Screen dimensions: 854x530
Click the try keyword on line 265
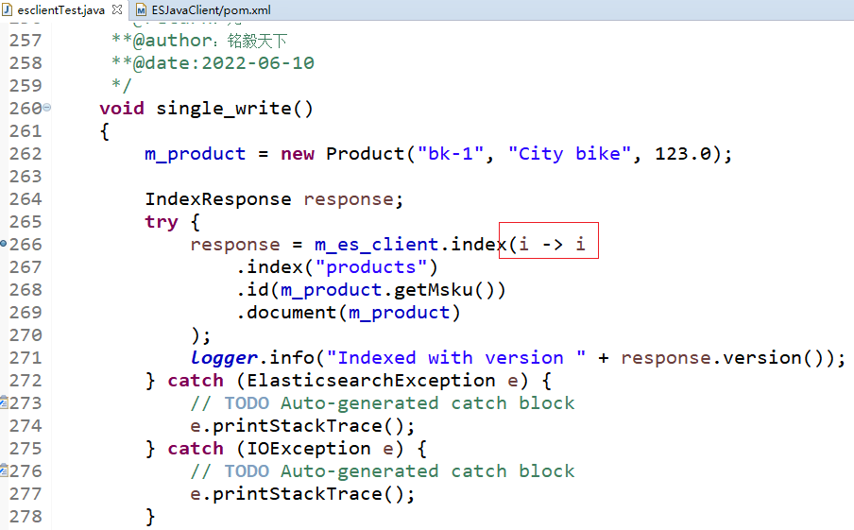pyautogui.click(x=162, y=222)
